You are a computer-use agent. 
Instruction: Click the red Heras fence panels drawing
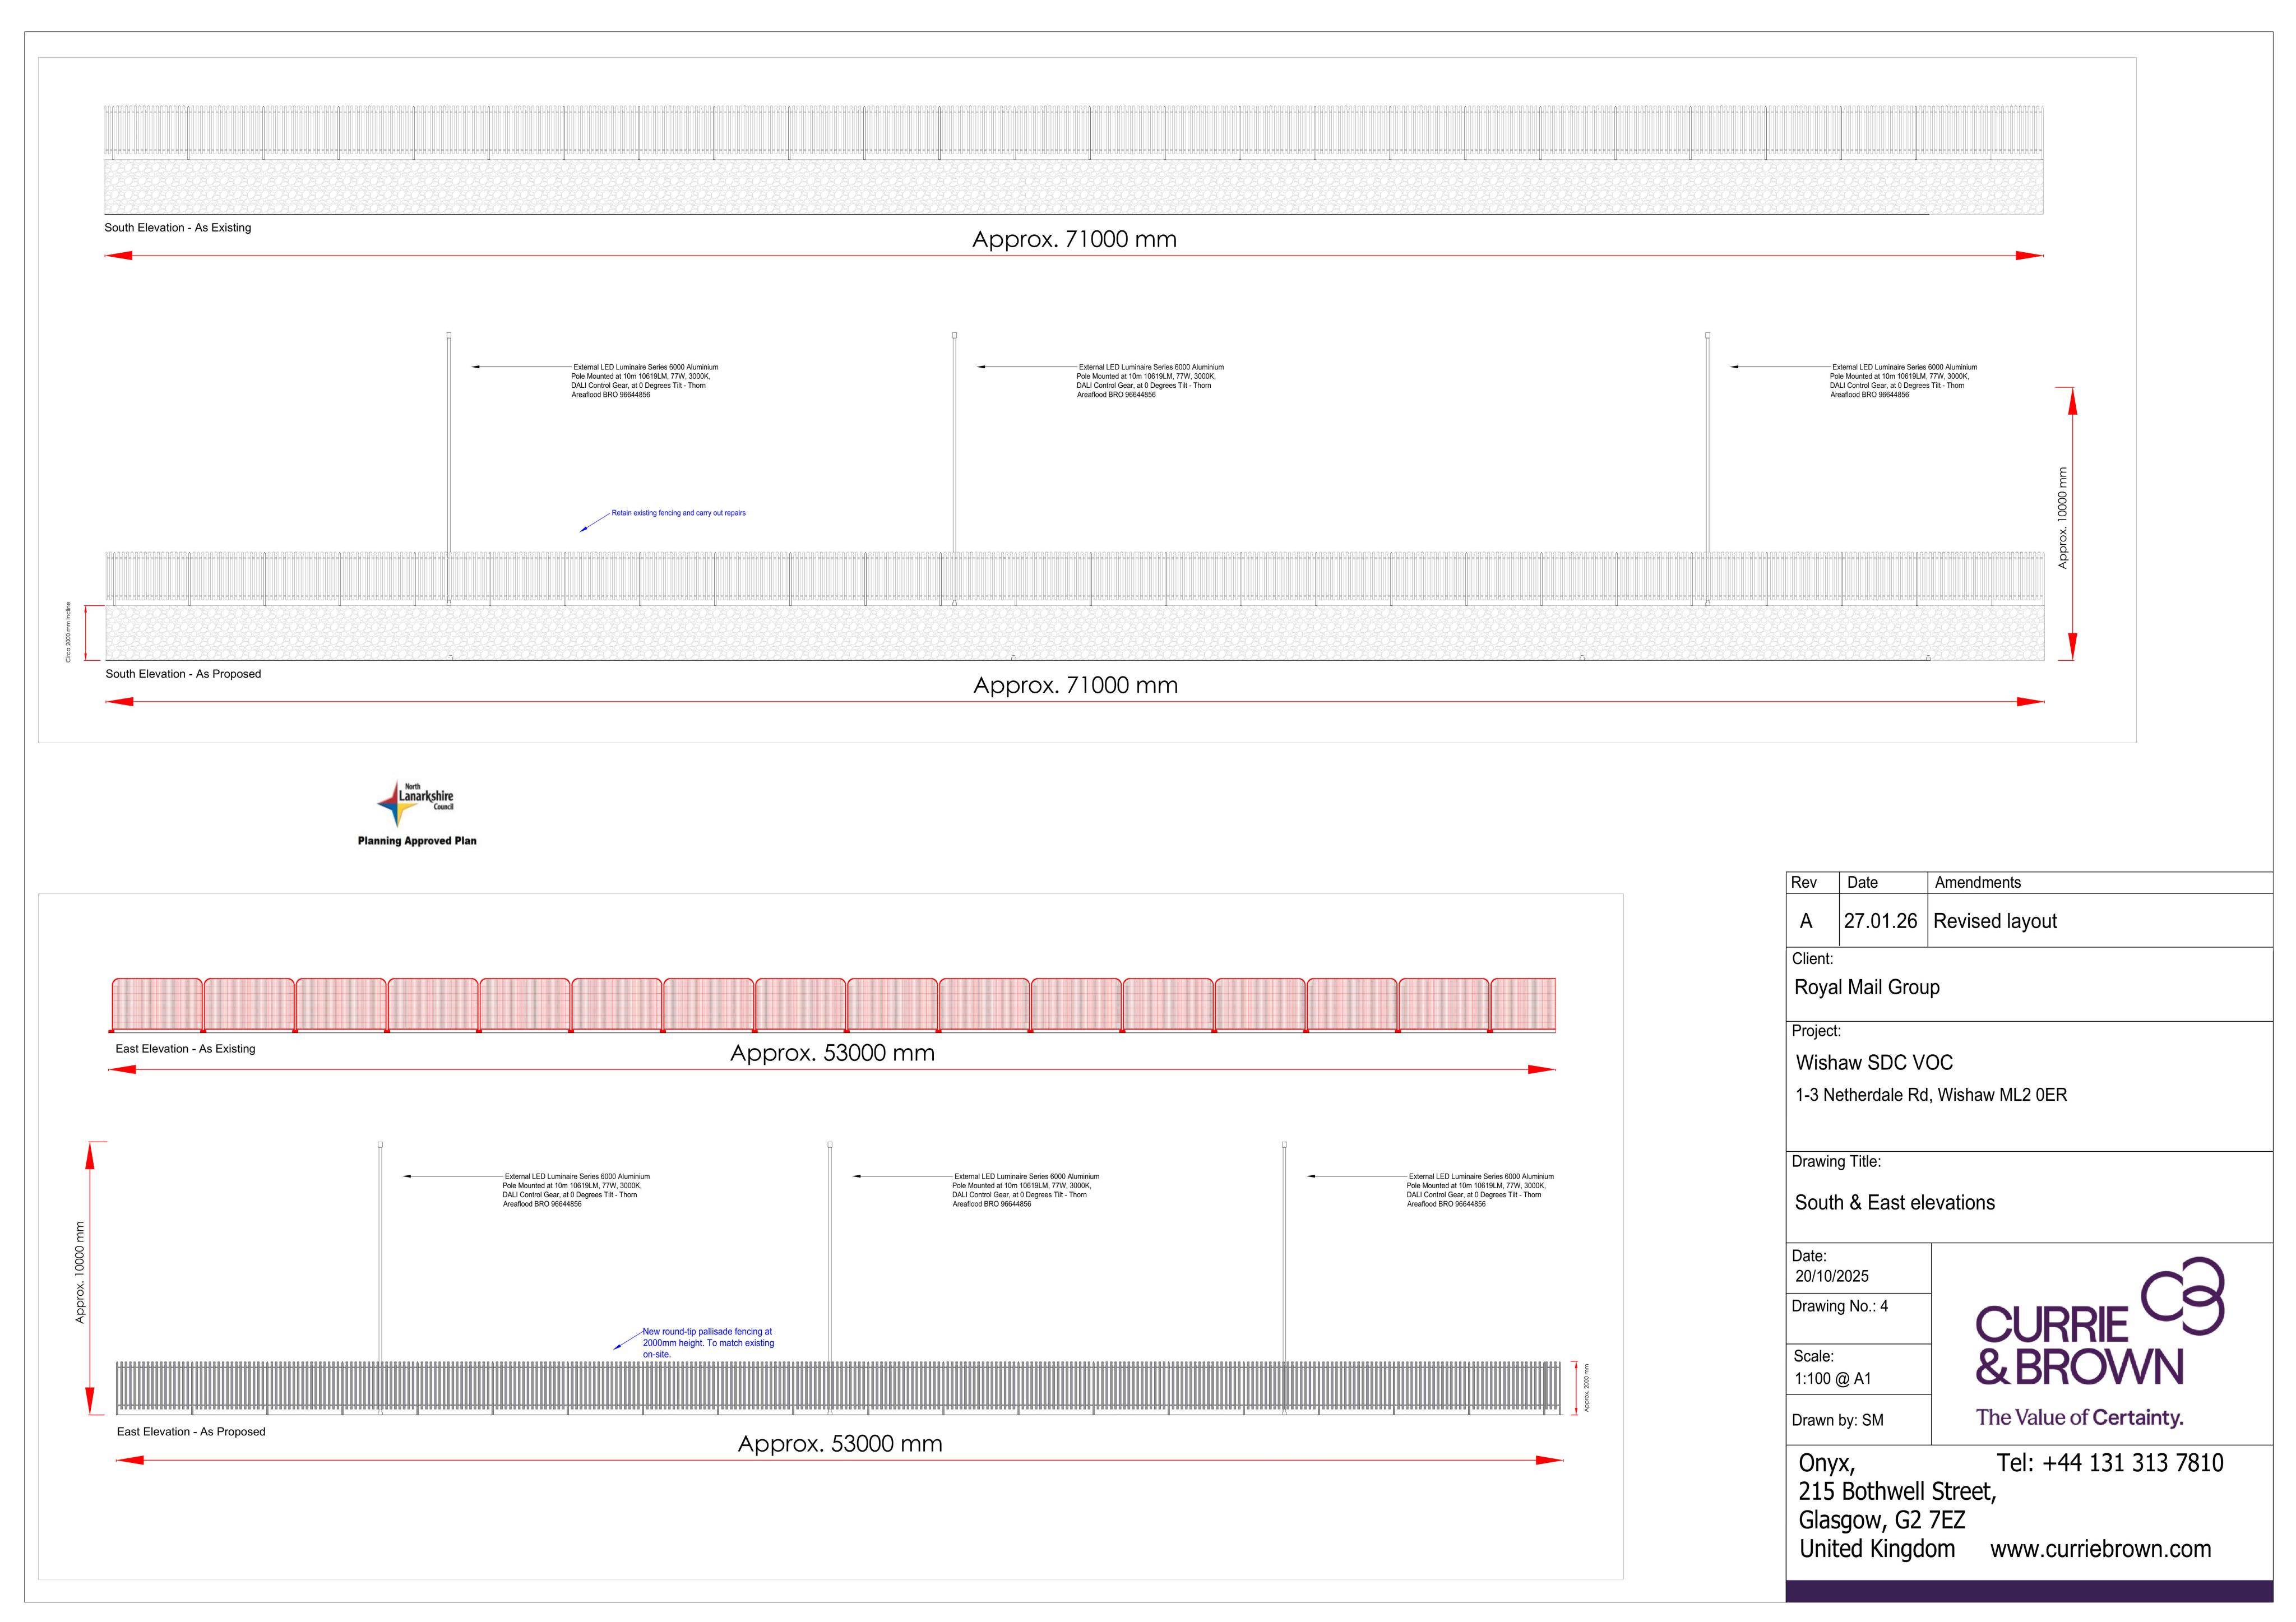point(833,1005)
